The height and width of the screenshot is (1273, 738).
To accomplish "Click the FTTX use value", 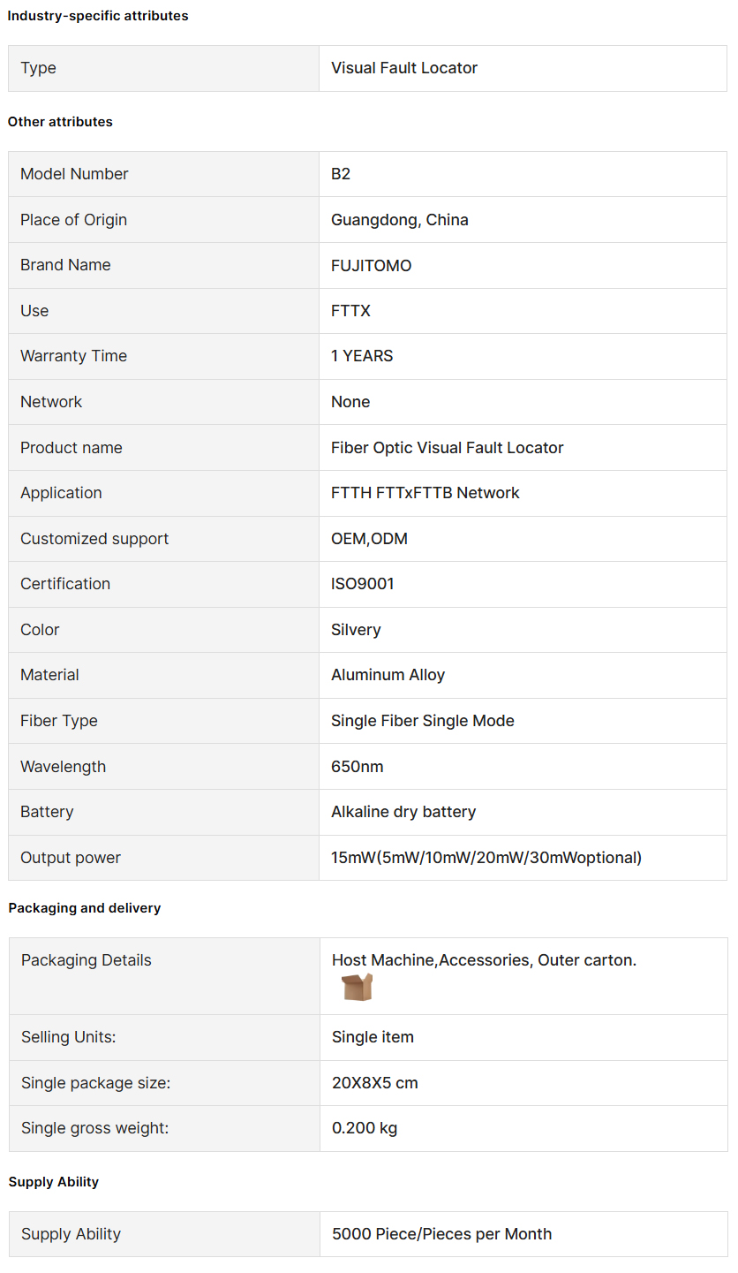I will pos(350,311).
